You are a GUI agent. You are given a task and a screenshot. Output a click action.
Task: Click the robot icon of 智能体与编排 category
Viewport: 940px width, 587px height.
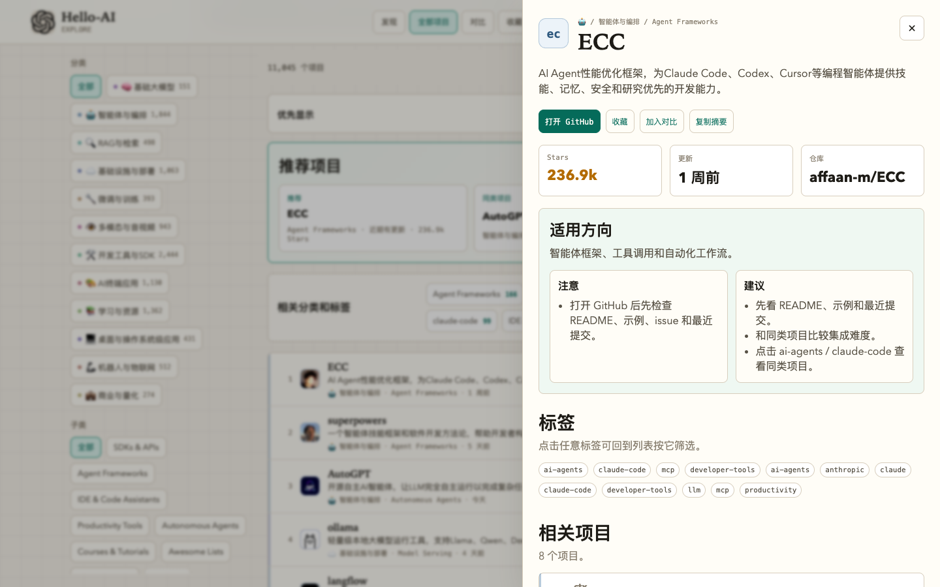[x=91, y=115]
